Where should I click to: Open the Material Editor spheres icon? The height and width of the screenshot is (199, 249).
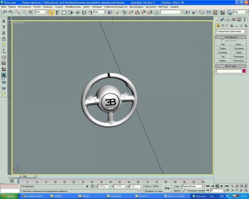point(223,12)
